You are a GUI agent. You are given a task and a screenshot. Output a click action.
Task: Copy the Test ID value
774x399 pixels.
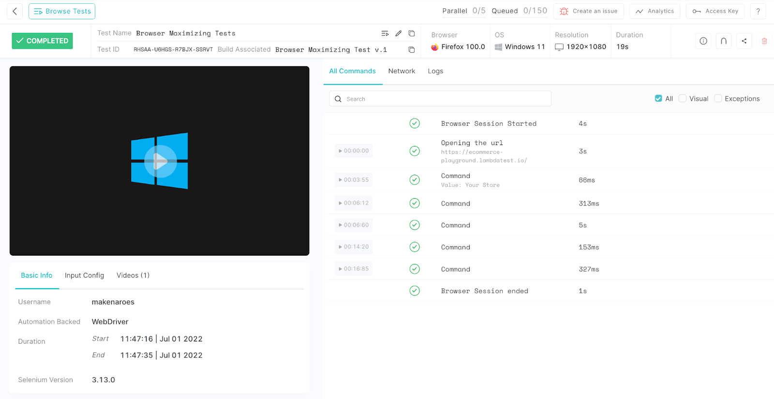pyautogui.click(x=412, y=50)
